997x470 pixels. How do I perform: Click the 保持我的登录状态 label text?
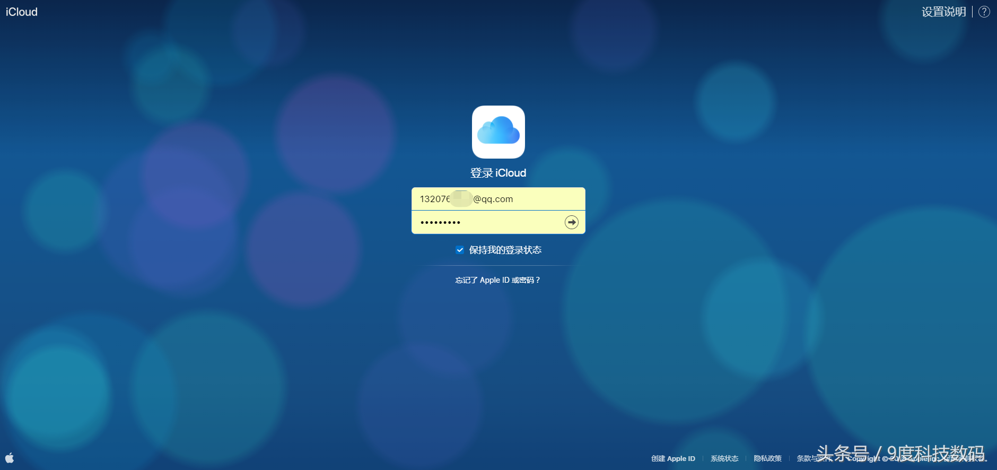pos(505,250)
